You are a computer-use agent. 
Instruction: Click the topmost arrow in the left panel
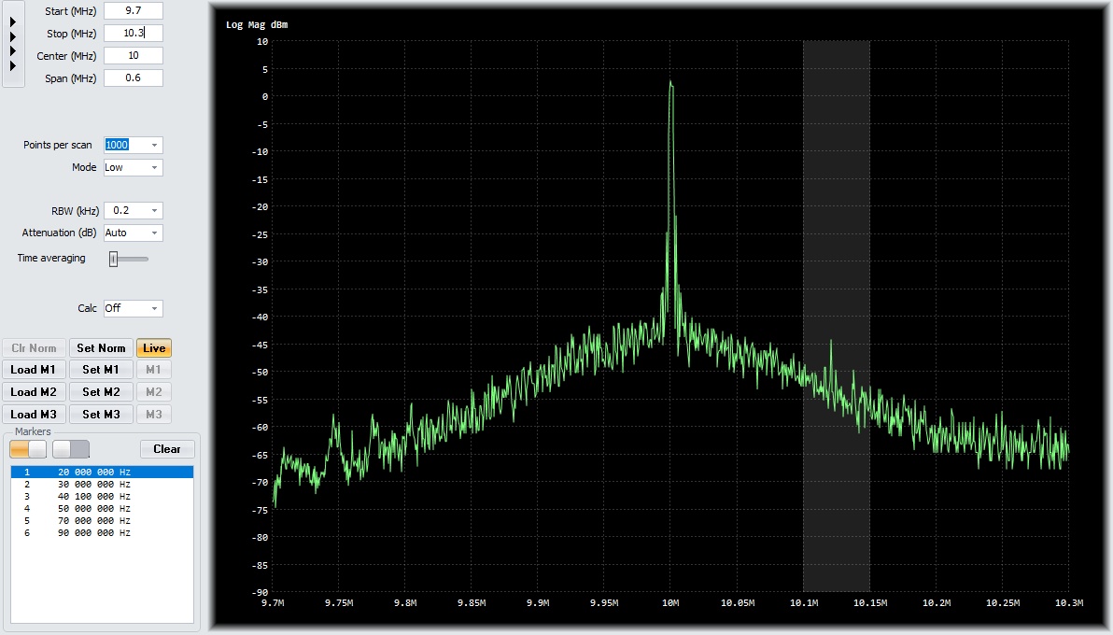(x=13, y=21)
